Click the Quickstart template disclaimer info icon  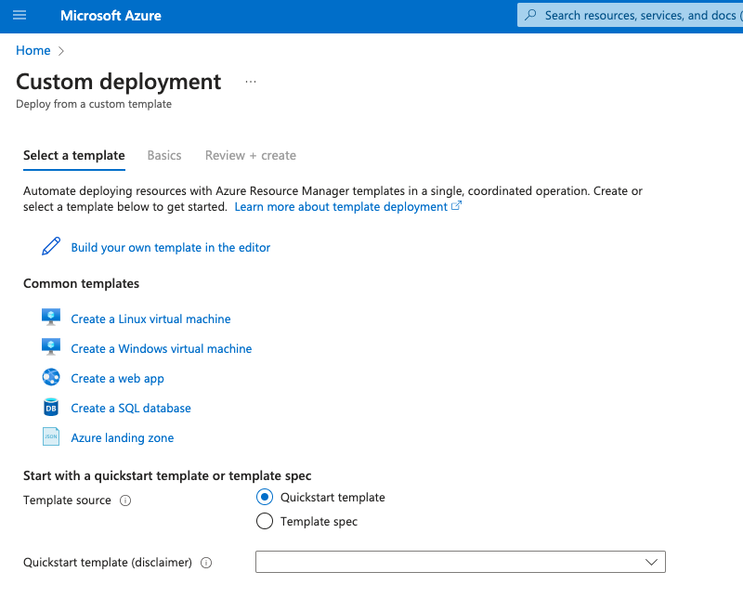[x=206, y=563]
